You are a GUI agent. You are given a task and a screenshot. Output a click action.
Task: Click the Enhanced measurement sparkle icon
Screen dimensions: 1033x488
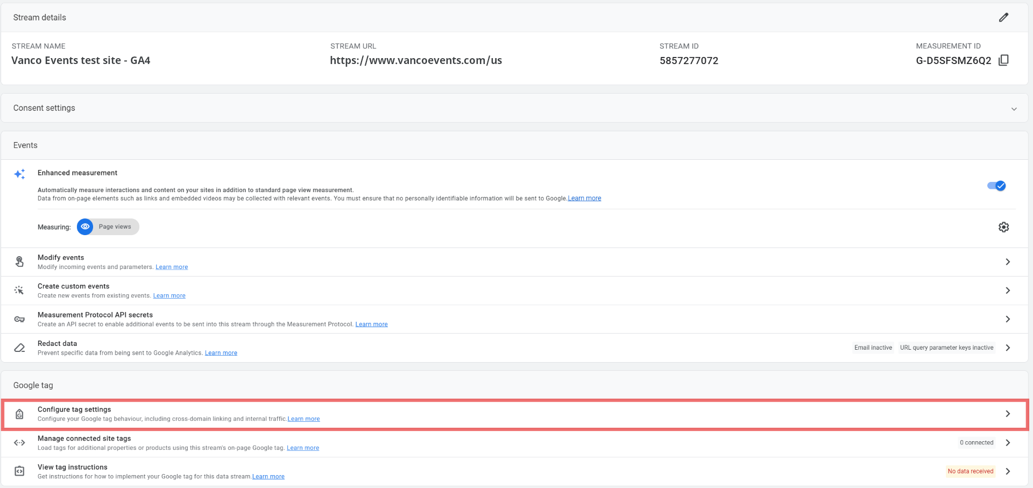point(20,174)
